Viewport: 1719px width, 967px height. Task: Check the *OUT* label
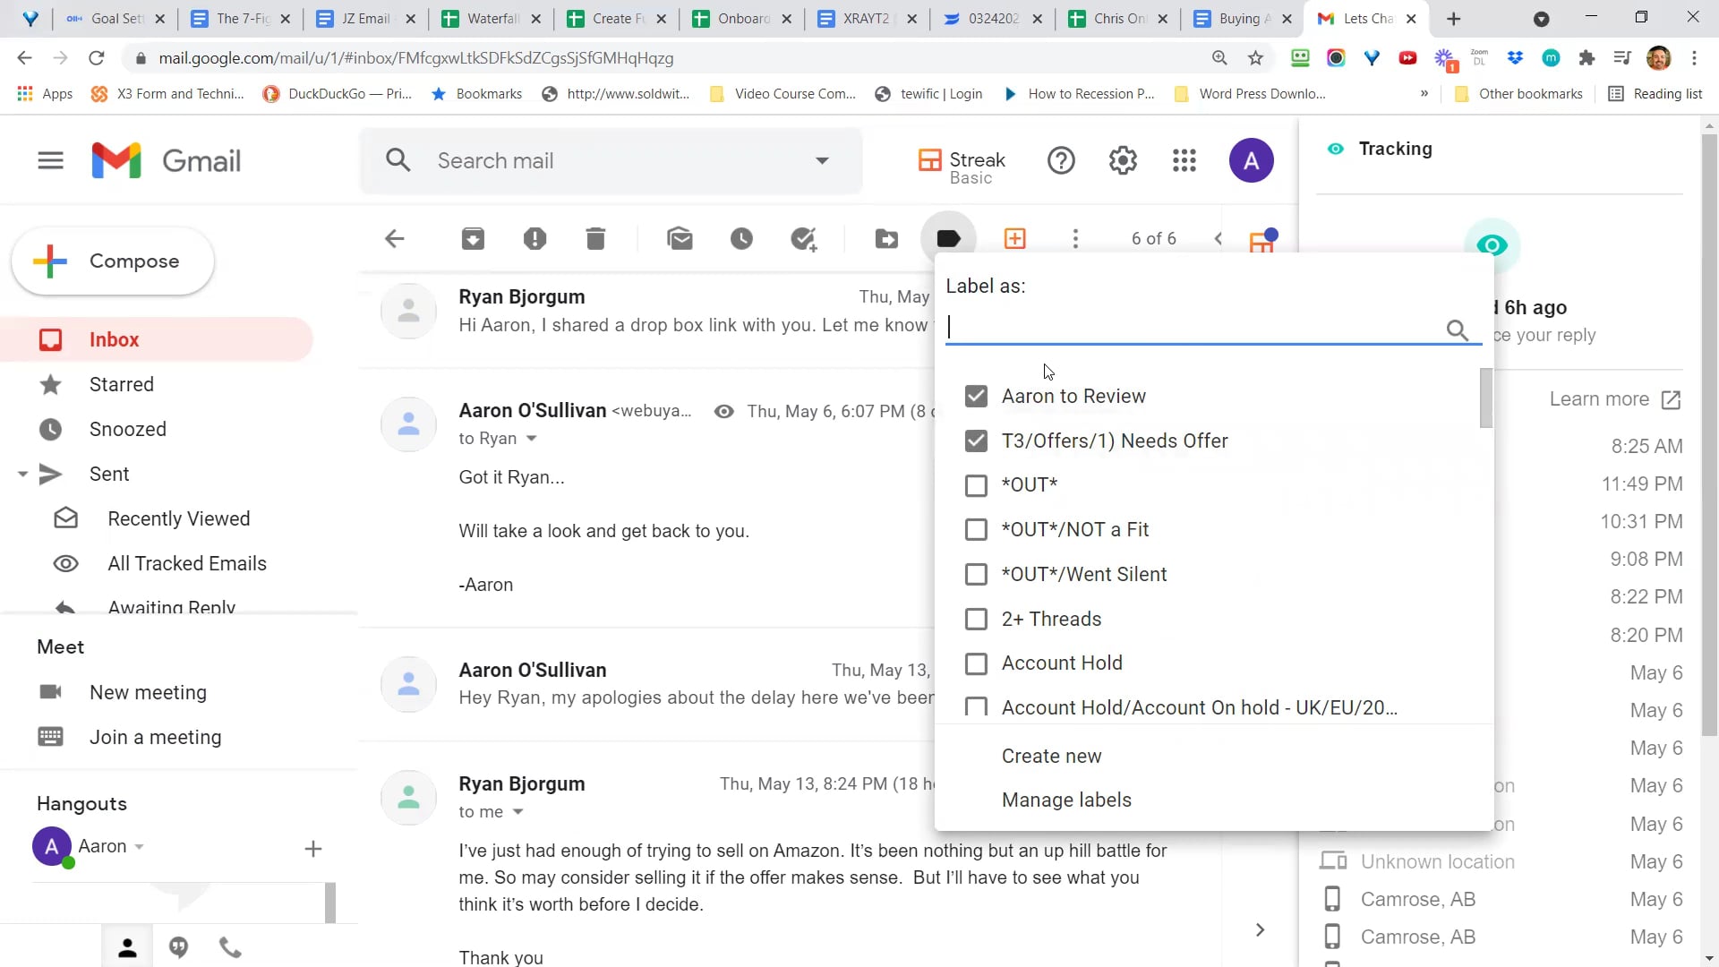tap(976, 485)
